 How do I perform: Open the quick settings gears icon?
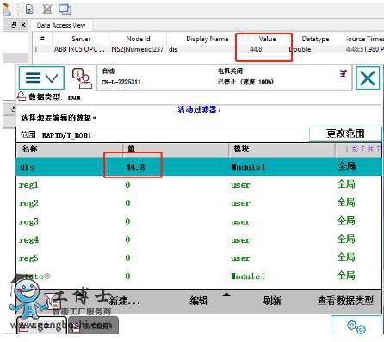(x=356, y=326)
